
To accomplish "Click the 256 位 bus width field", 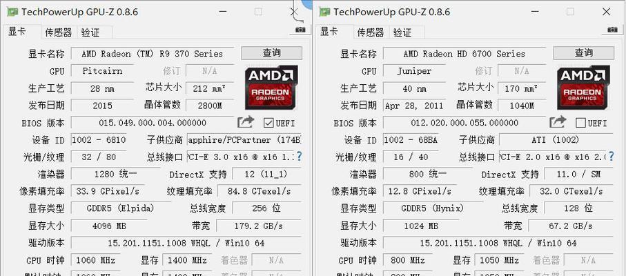I will point(266,208).
